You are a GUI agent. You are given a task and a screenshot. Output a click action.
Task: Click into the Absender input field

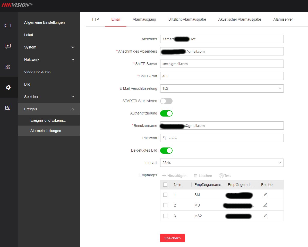222,39
